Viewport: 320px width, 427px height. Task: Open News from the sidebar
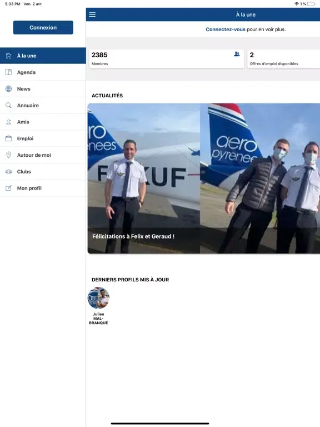tap(43, 89)
